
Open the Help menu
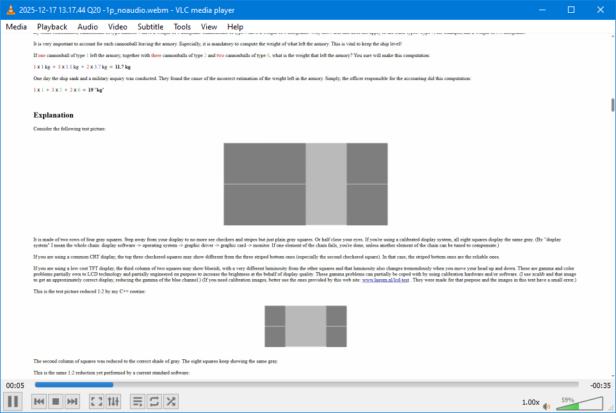click(235, 27)
